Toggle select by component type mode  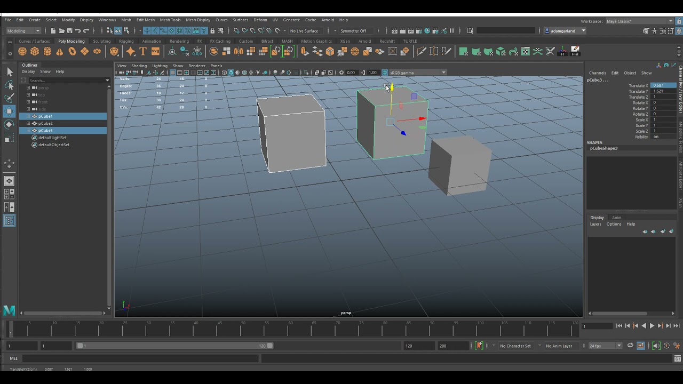[126, 31]
